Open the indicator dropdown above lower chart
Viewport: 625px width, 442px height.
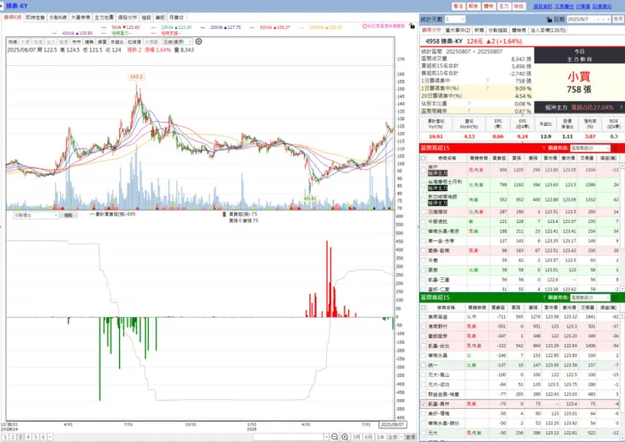click(x=35, y=215)
